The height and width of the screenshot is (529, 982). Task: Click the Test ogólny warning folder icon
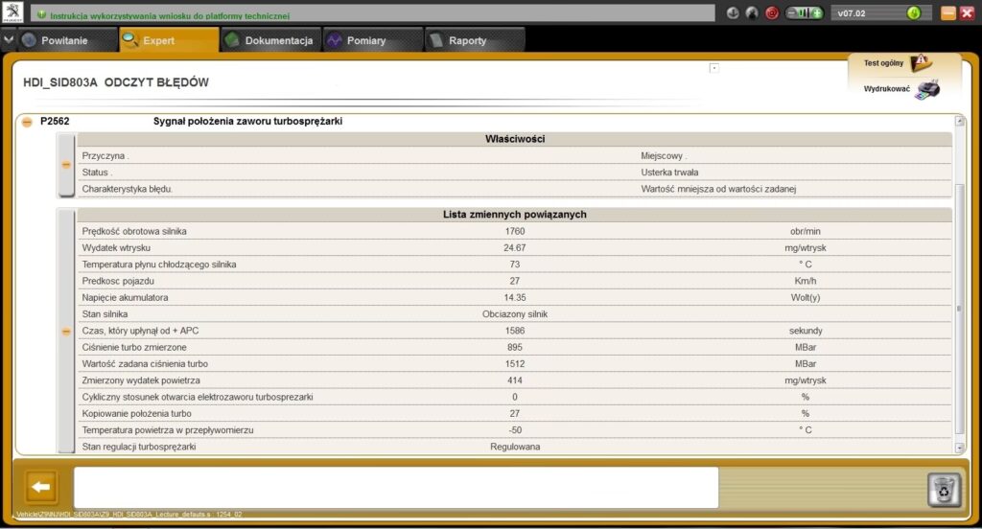tap(920, 63)
